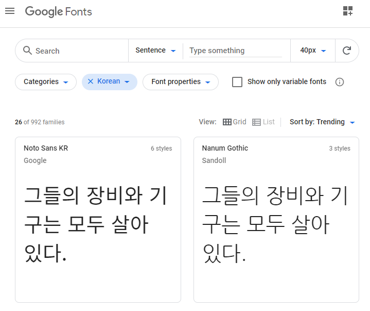Open the hamburger navigation menu
The height and width of the screenshot is (311, 370).
pyautogui.click(x=10, y=11)
